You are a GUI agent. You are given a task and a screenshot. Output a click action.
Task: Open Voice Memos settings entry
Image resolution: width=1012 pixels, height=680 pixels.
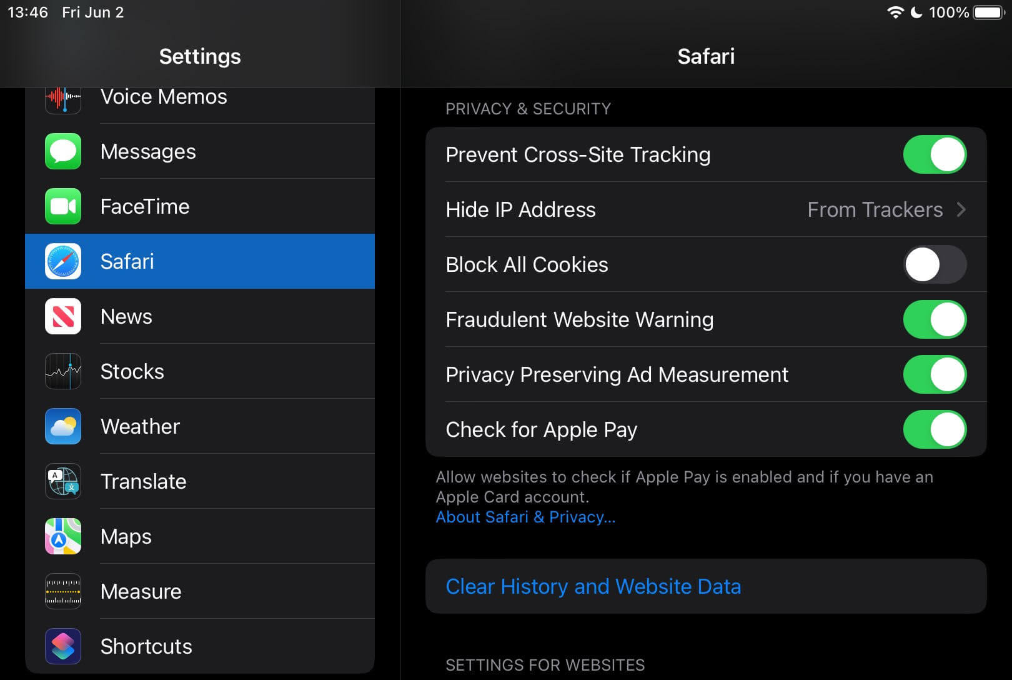(164, 98)
